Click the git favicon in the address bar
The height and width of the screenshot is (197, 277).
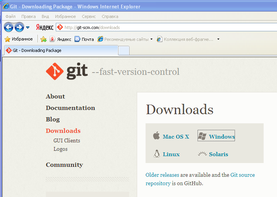tap(60, 27)
